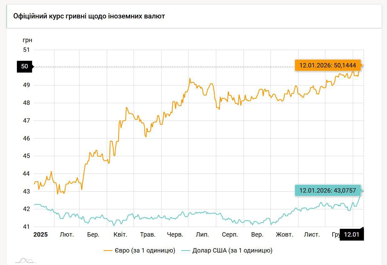Click the chart title 'Офіційний курс гривні'

point(89,16)
